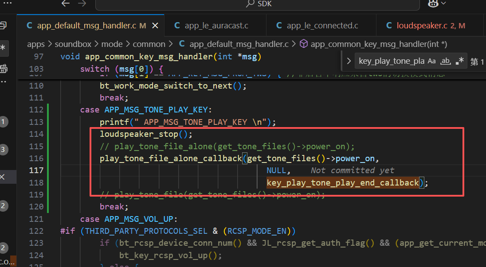
Task: Click the SDK command center search box
Action: pos(258,4)
